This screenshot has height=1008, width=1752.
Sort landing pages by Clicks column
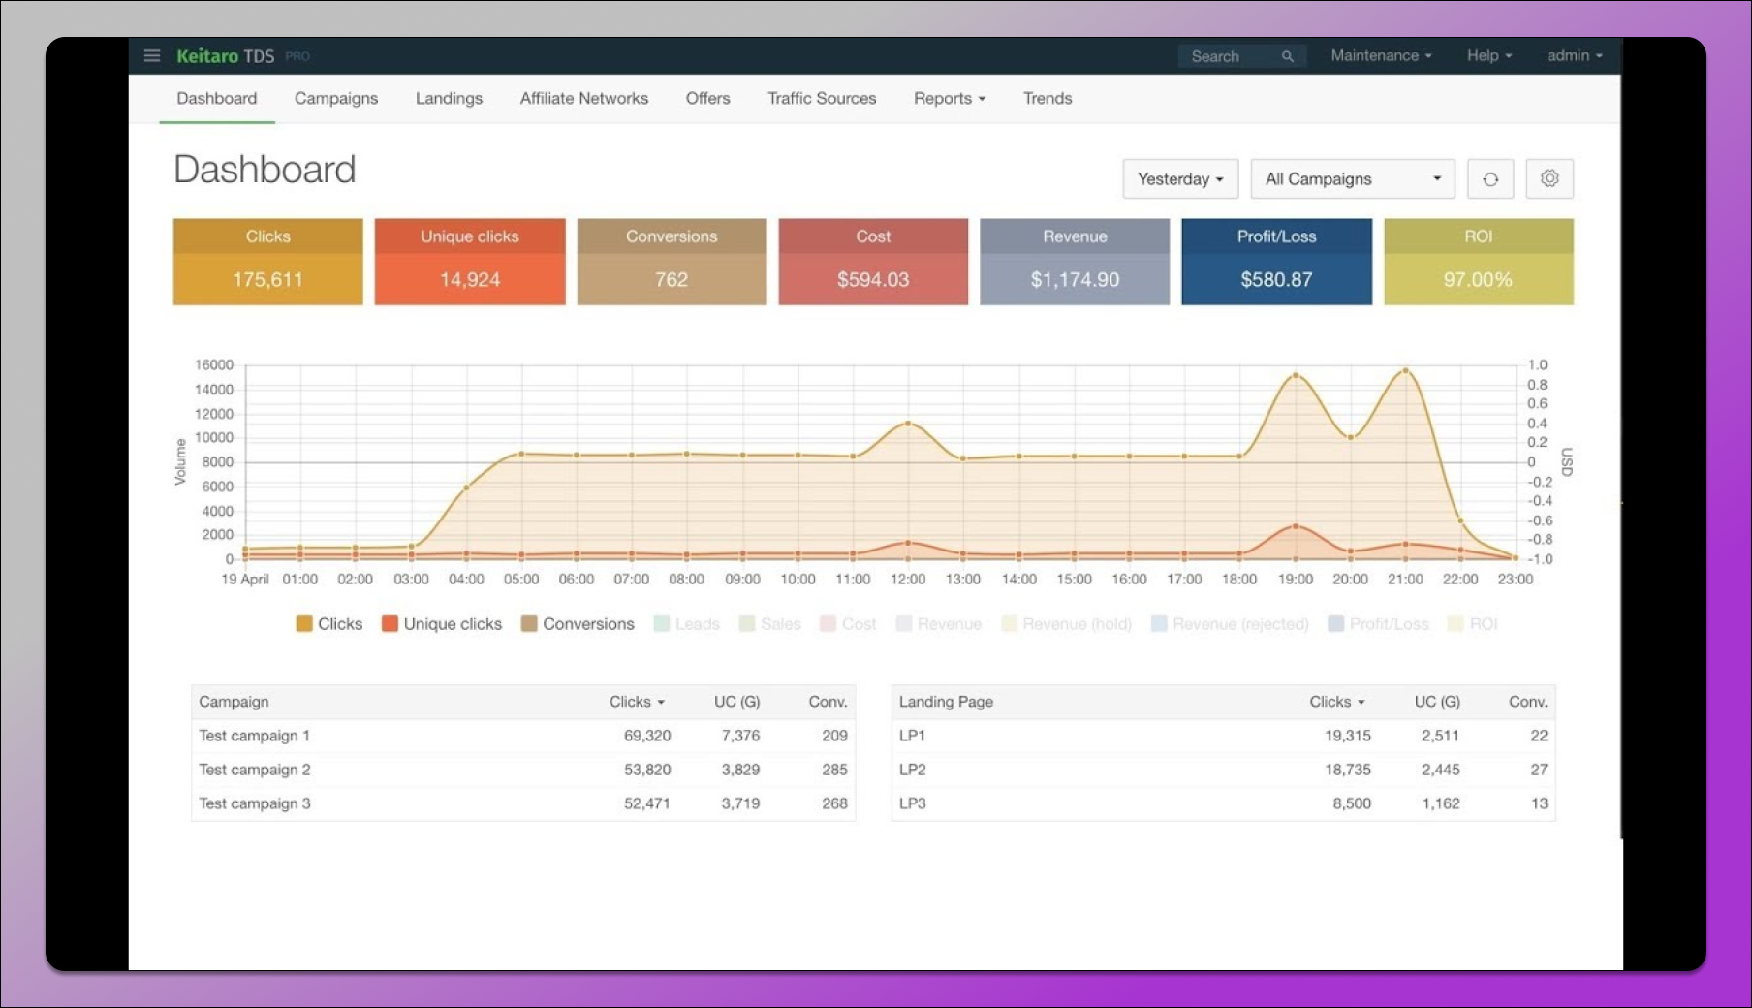1335,702
